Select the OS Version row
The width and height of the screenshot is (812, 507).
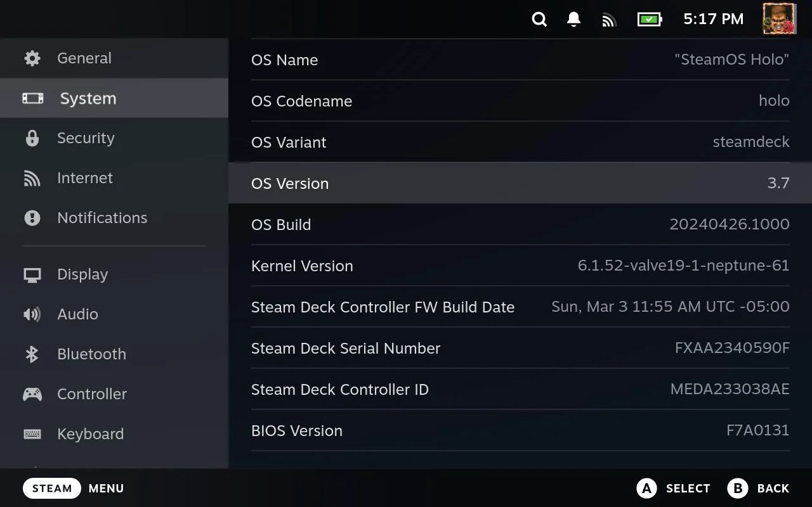click(520, 183)
